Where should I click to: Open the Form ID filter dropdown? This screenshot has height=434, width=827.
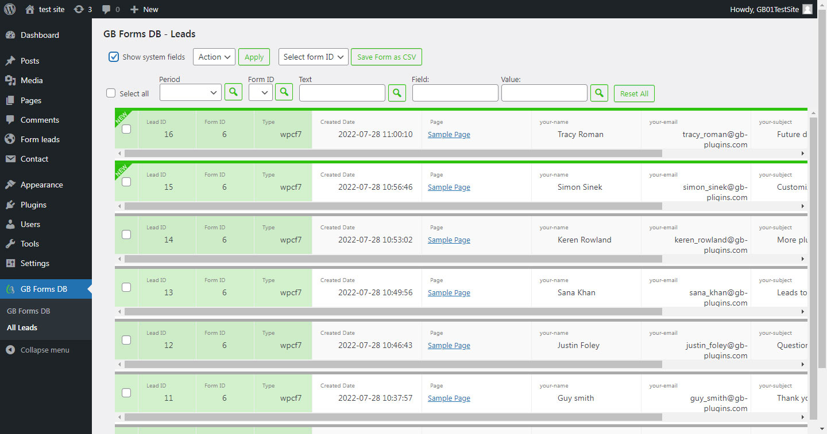pos(261,92)
